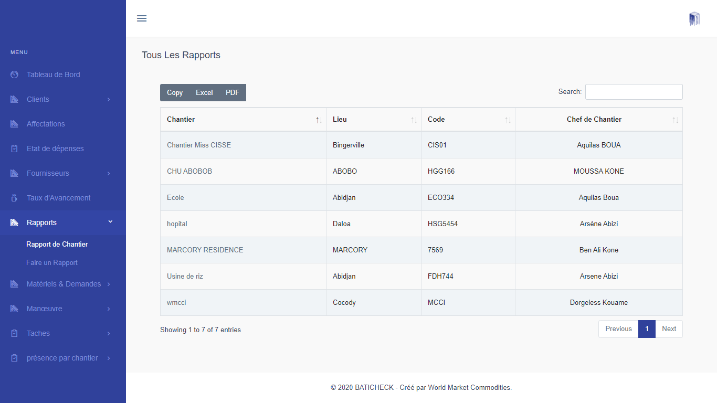717x403 pixels.
Task: Toggle sorting on the Lieu column
Action: pyautogui.click(x=414, y=120)
